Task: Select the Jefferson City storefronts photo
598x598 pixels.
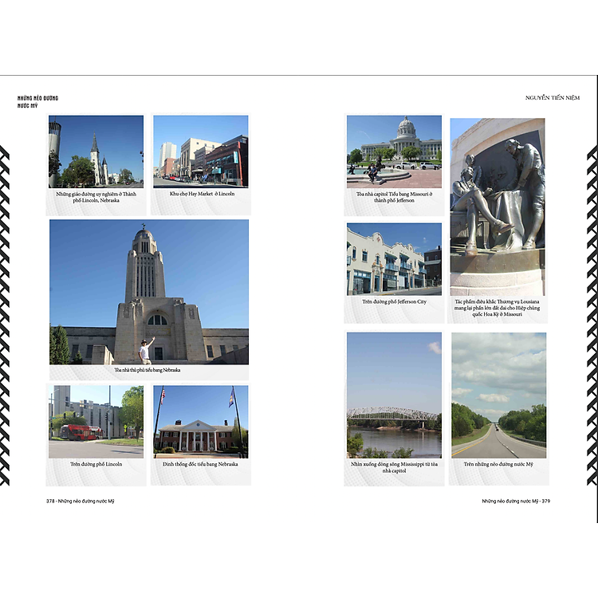Action: pos(393,258)
